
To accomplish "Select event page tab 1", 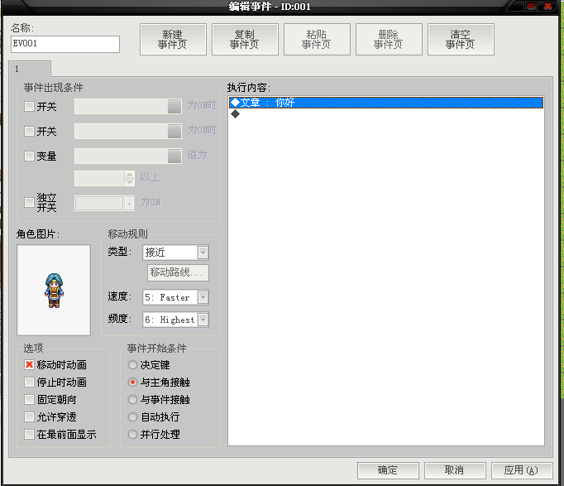I will pyautogui.click(x=30, y=69).
